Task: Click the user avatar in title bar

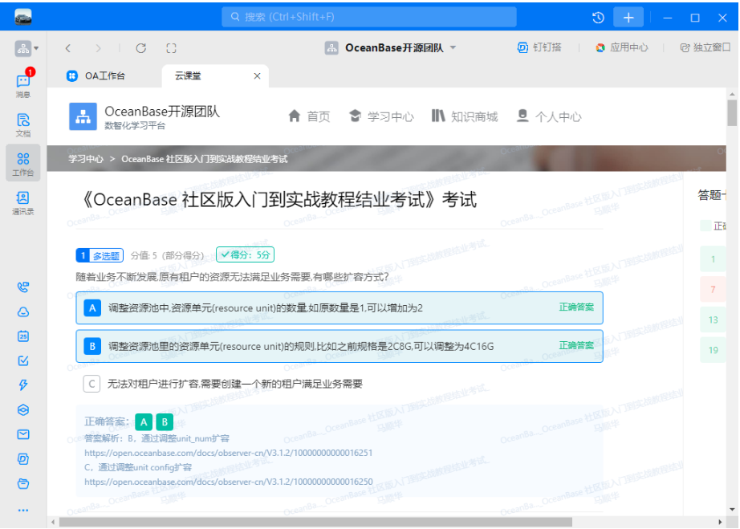Action: click(x=23, y=18)
